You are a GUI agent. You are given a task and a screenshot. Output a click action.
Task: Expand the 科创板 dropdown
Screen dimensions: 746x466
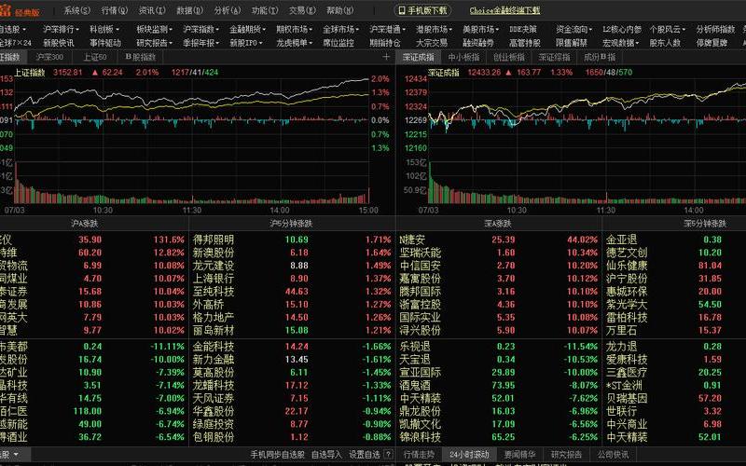[104, 30]
